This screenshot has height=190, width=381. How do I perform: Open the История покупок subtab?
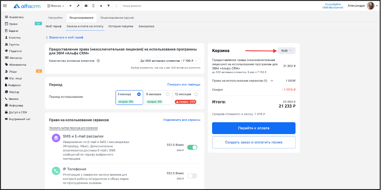tap(121, 26)
